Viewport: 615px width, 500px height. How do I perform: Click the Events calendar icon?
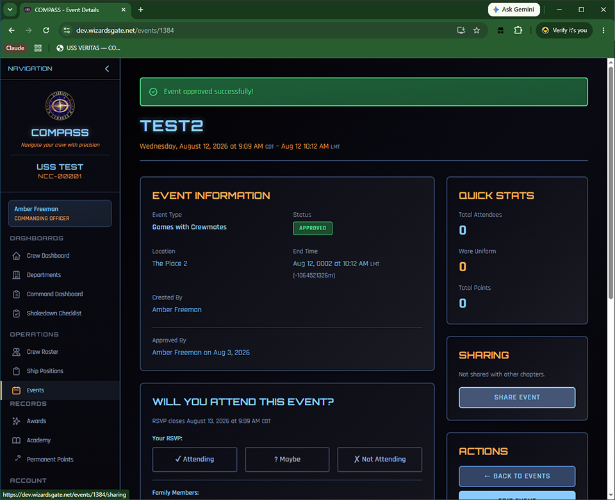click(x=16, y=390)
